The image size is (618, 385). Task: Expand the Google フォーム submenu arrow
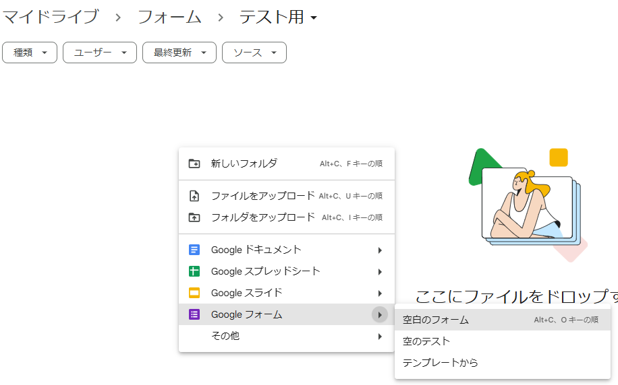(380, 314)
